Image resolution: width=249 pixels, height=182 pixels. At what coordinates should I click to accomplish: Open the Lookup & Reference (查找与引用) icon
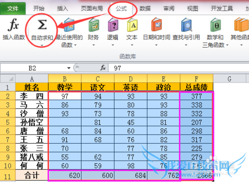[x=186, y=25]
